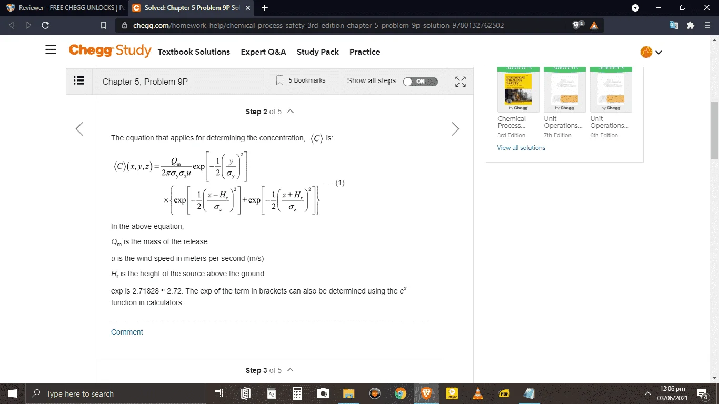Viewport: 719px width, 404px height.
Task: Open Brave Shields lion icon
Action: point(577,25)
